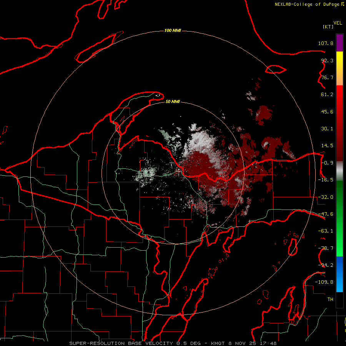Click the 30.1 velocity scale value
This screenshot has width=346, height=346.
pyautogui.click(x=327, y=129)
